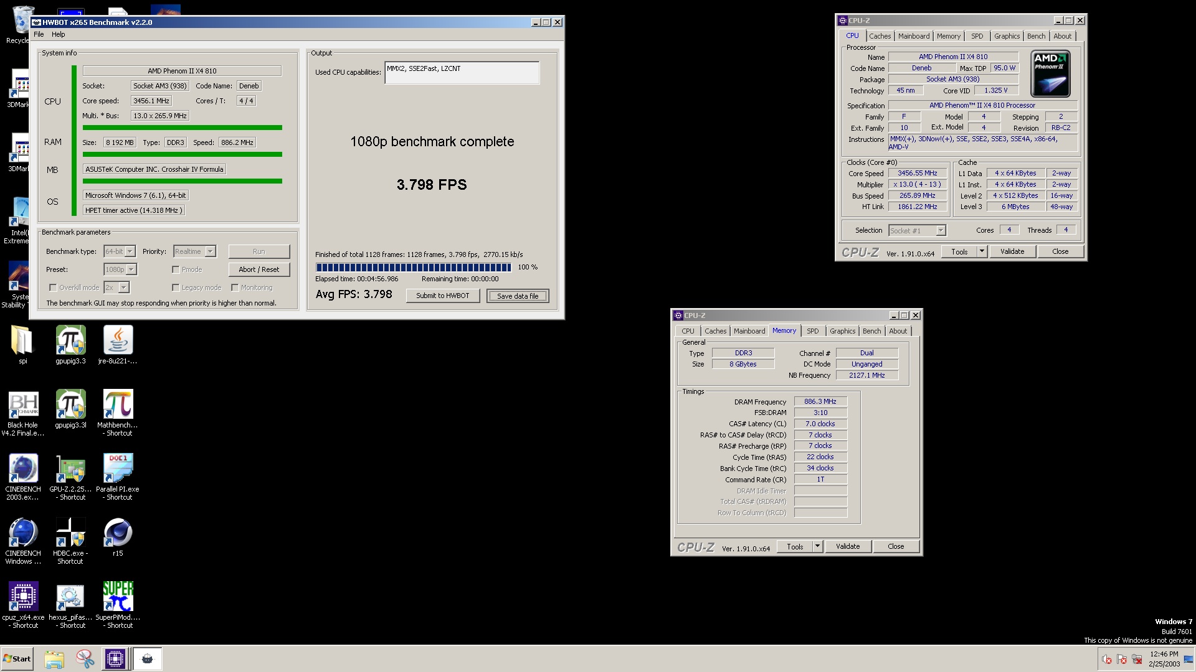Viewport: 1196px width, 672px height.
Task: Open CINEBENCH 2003 desktop icon
Action: click(23, 477)
